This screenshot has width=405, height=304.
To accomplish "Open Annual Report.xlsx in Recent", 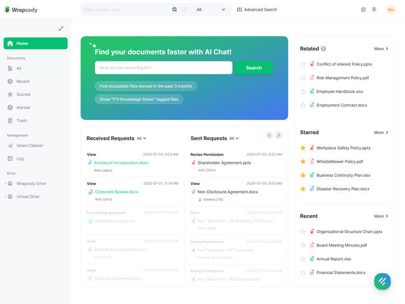I will coord(334,259).
